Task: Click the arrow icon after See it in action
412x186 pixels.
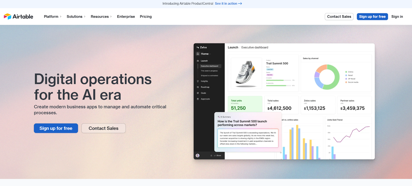Action: (240, 4)
